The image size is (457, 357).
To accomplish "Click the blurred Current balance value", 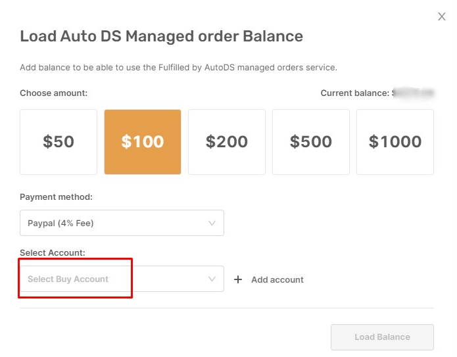I will 414,93.
